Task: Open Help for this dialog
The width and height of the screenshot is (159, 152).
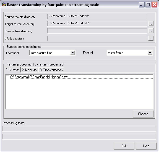Action: click(146, 146)
